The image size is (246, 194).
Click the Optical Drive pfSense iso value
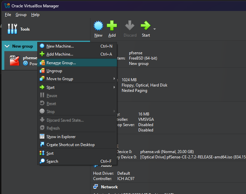coord(193,157)
